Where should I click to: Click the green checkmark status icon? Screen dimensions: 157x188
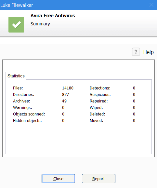16,25
